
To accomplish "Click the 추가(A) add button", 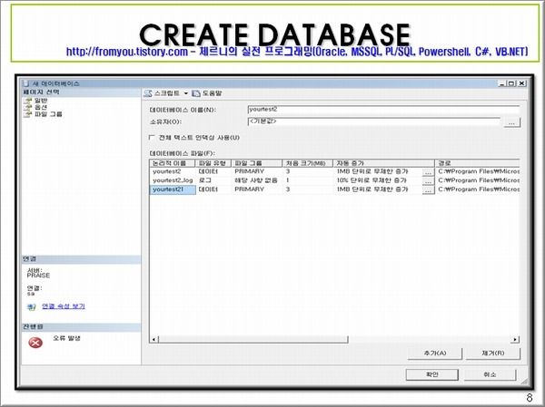I will click(x=434, y=354).
